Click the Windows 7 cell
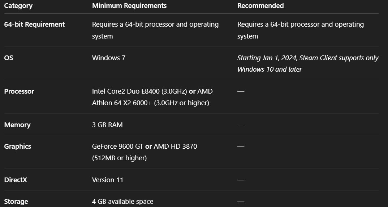388x207 pixels. pyautogui.click(x=108, y=58)
